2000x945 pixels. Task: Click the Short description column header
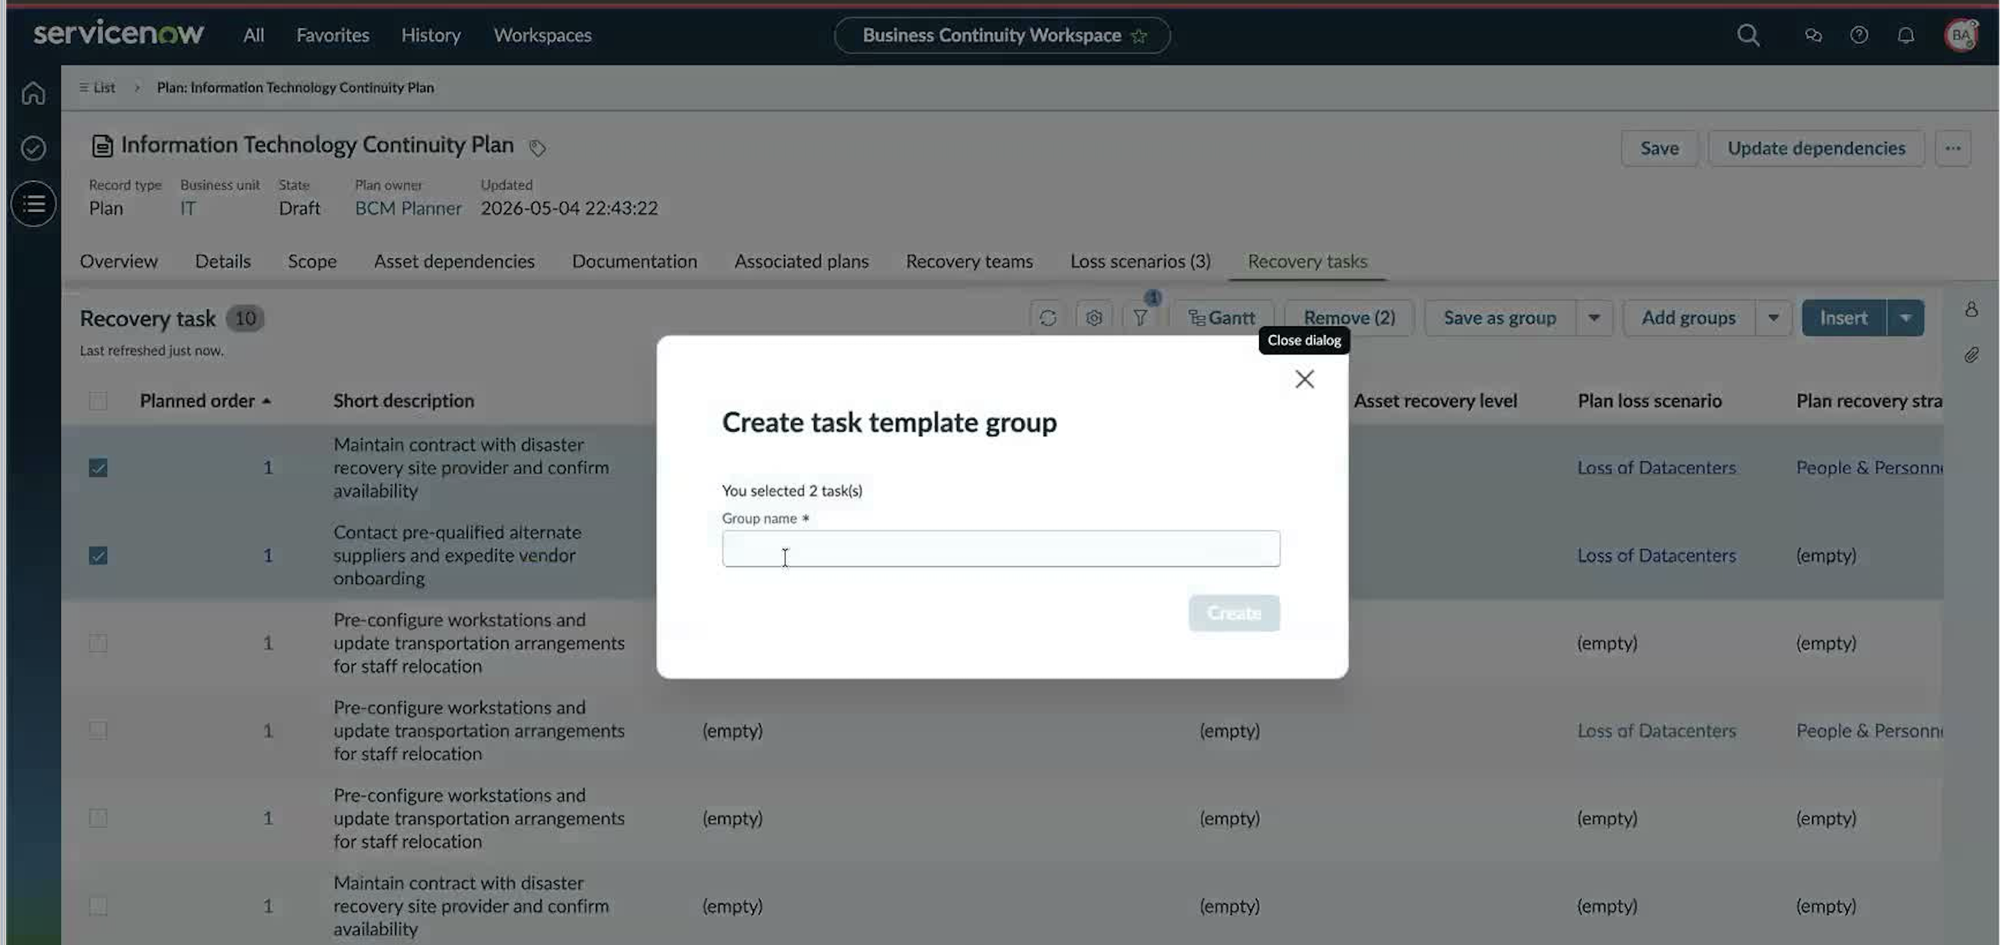pyautogui.click(x=404, y=401)
